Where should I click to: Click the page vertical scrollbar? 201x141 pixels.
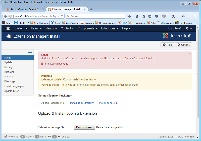tap(197, 73)
